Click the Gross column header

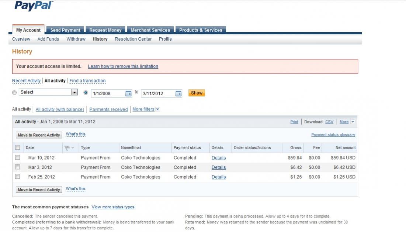[x=296, y=147]
